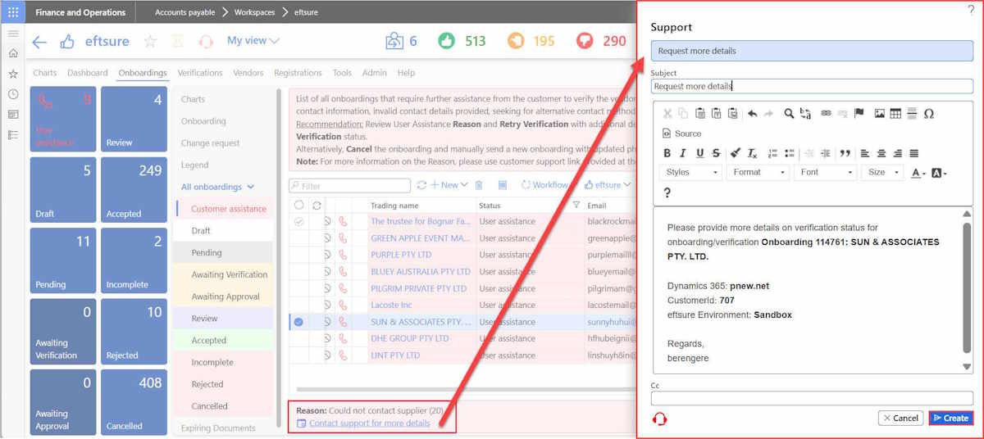Screen dimensions: 984x439
Task: Insert image in the Support editor
Action: 879,114
